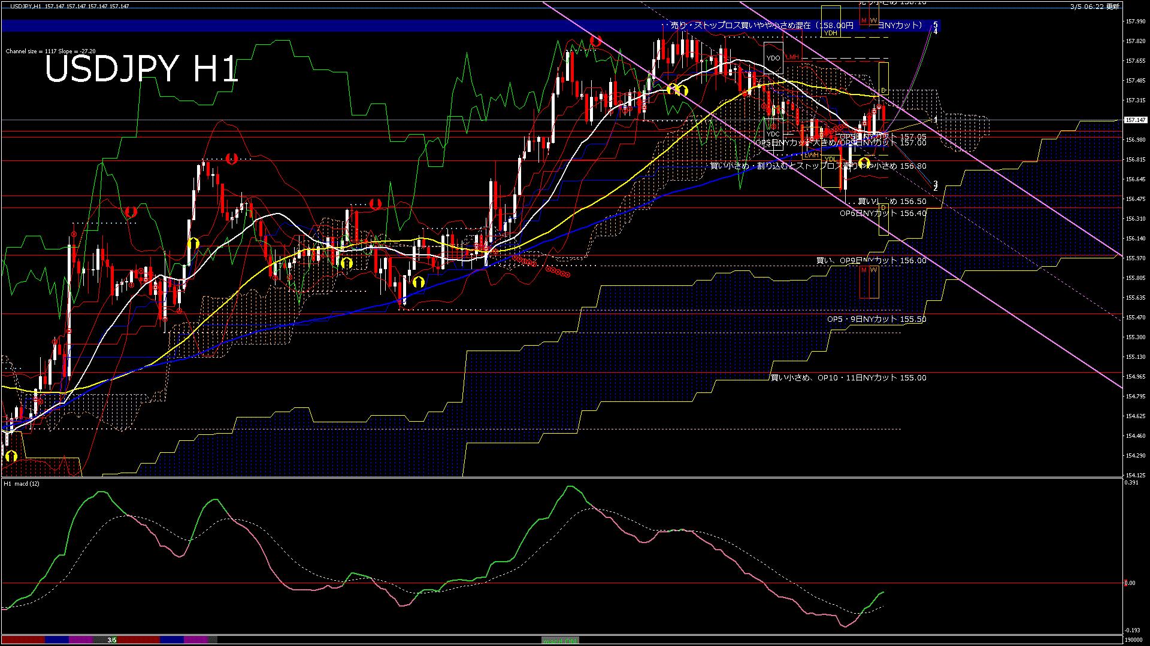Image resolution: width=1150 pixels, height=646 pixels.
Task: Click the 3/5 date marker on timeline
Action: tap(112, 640)
